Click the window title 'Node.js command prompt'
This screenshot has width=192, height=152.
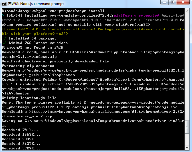pos(42,4)
